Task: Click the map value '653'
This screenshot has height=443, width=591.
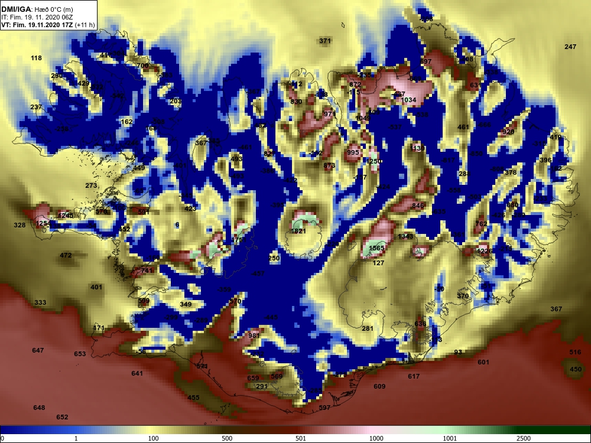Action: click(x=80, y=354)
